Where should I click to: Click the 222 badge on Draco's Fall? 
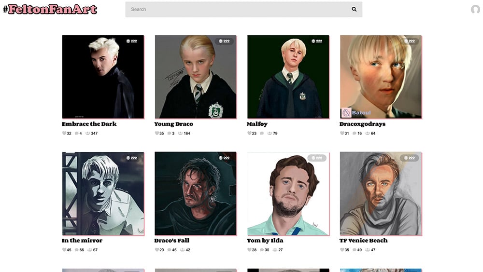[224, 158]
